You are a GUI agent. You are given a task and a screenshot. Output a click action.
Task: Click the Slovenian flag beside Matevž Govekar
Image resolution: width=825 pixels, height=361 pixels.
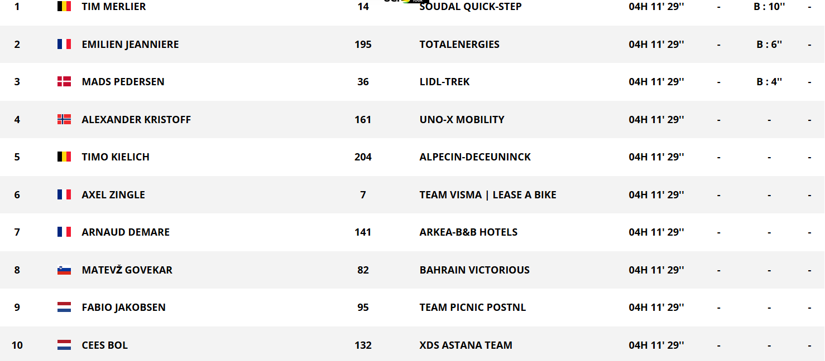click(x=64, y=270)
